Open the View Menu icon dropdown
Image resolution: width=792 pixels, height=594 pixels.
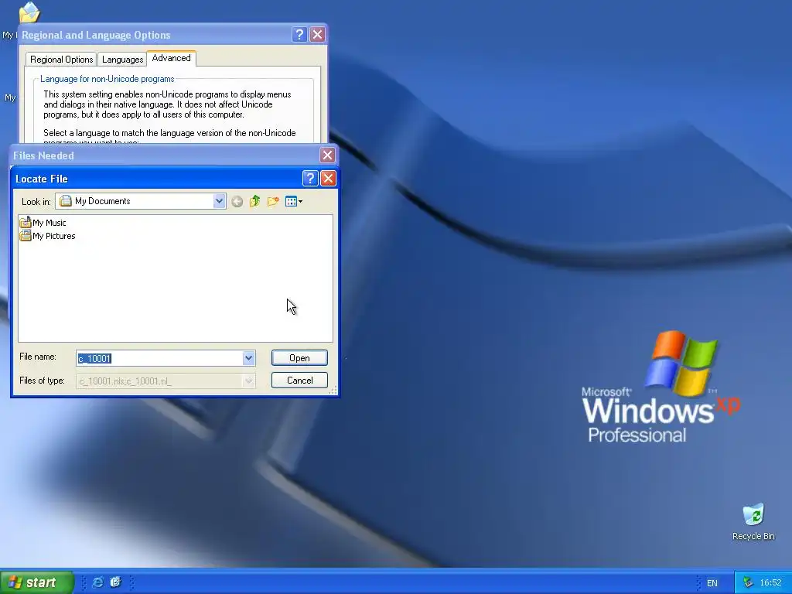tap(294, 202)
